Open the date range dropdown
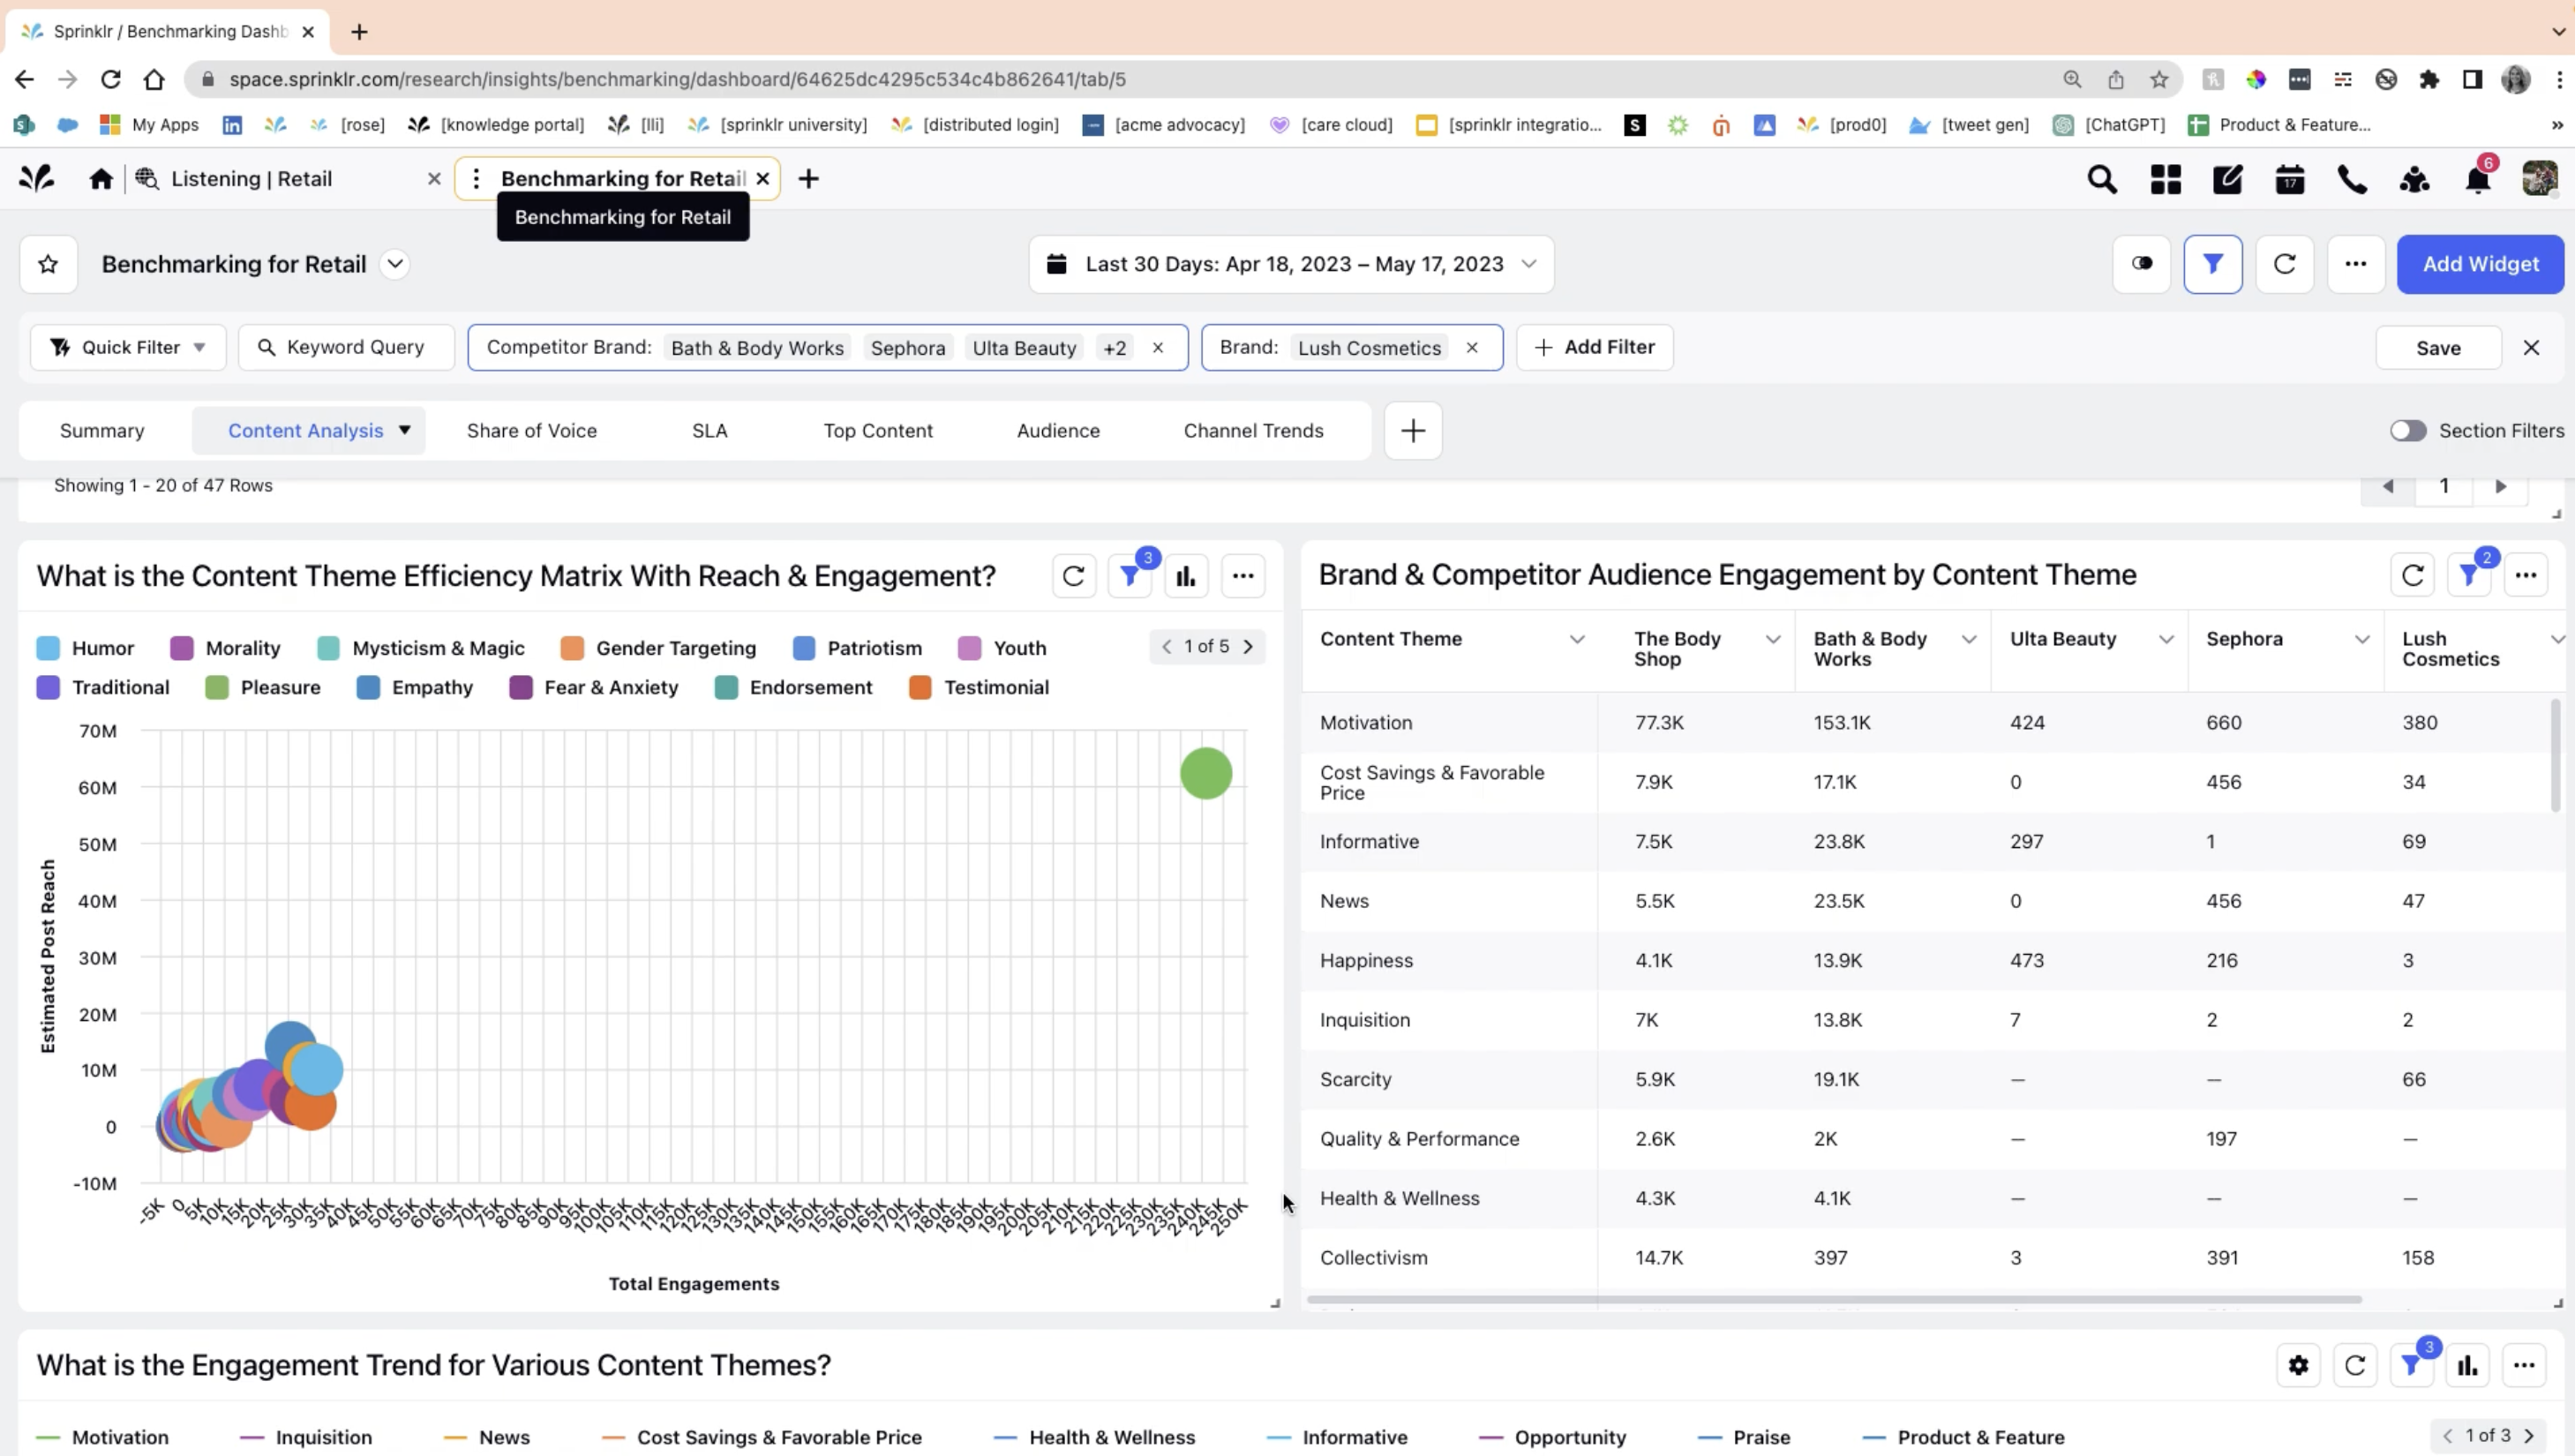This screenshot has width=2575, height=1456. [x=1290, y=264]
